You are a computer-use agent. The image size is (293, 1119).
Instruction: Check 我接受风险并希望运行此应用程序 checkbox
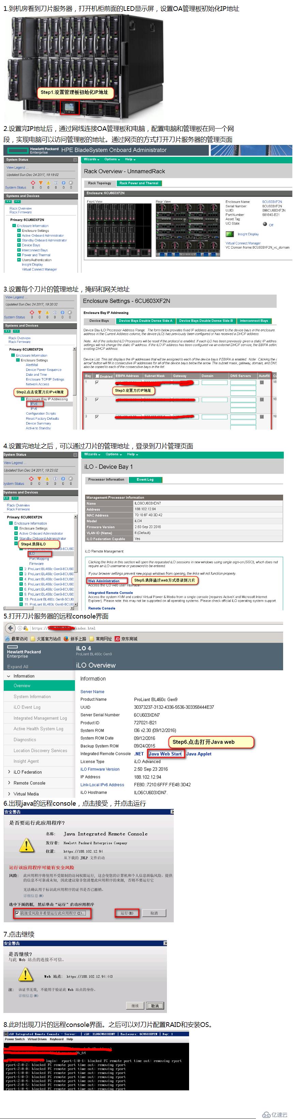click(x=17, y=913)
